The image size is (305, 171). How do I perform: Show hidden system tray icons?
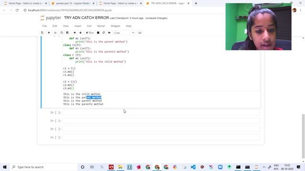point(264,167)
